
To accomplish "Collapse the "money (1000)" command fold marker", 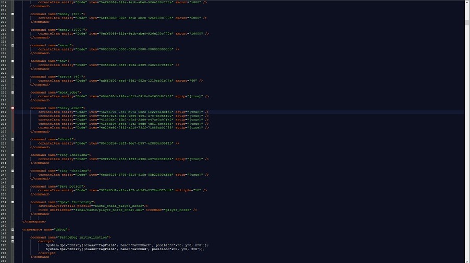I will (13, 30).
